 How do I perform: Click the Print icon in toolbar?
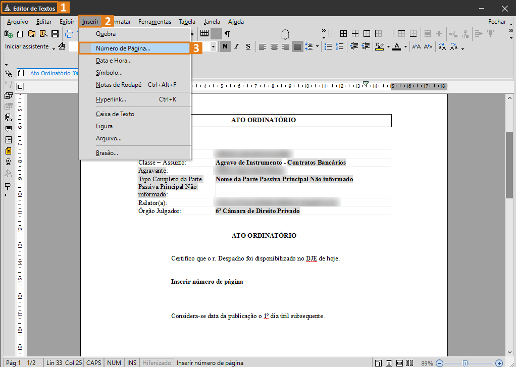69,34
